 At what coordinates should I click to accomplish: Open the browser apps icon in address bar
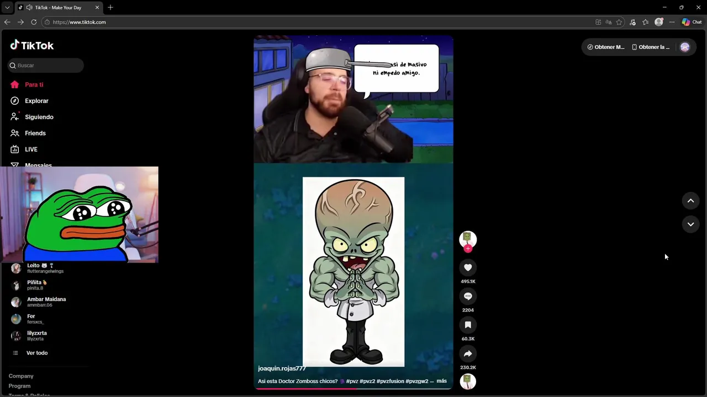point(598,22)
